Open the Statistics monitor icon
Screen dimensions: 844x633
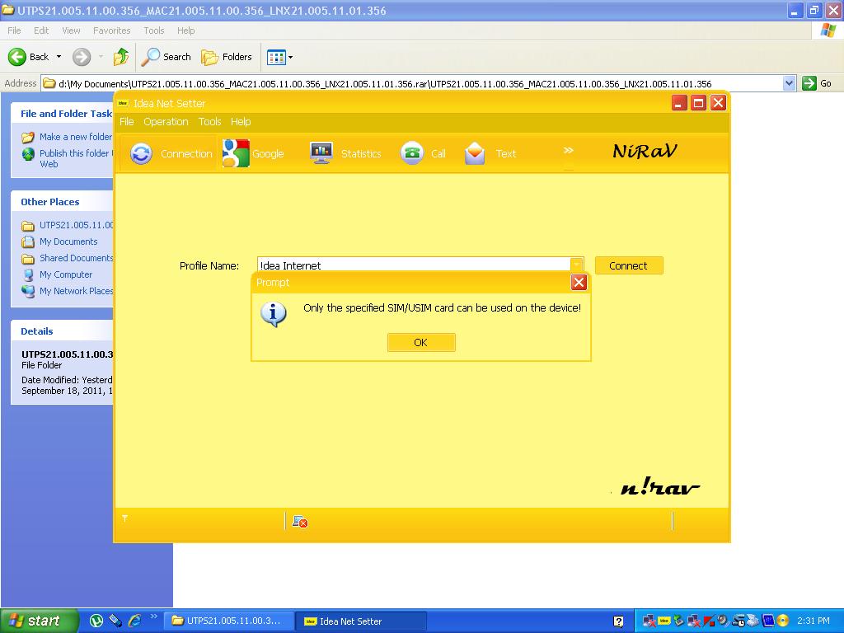click(x=321, y=153)
